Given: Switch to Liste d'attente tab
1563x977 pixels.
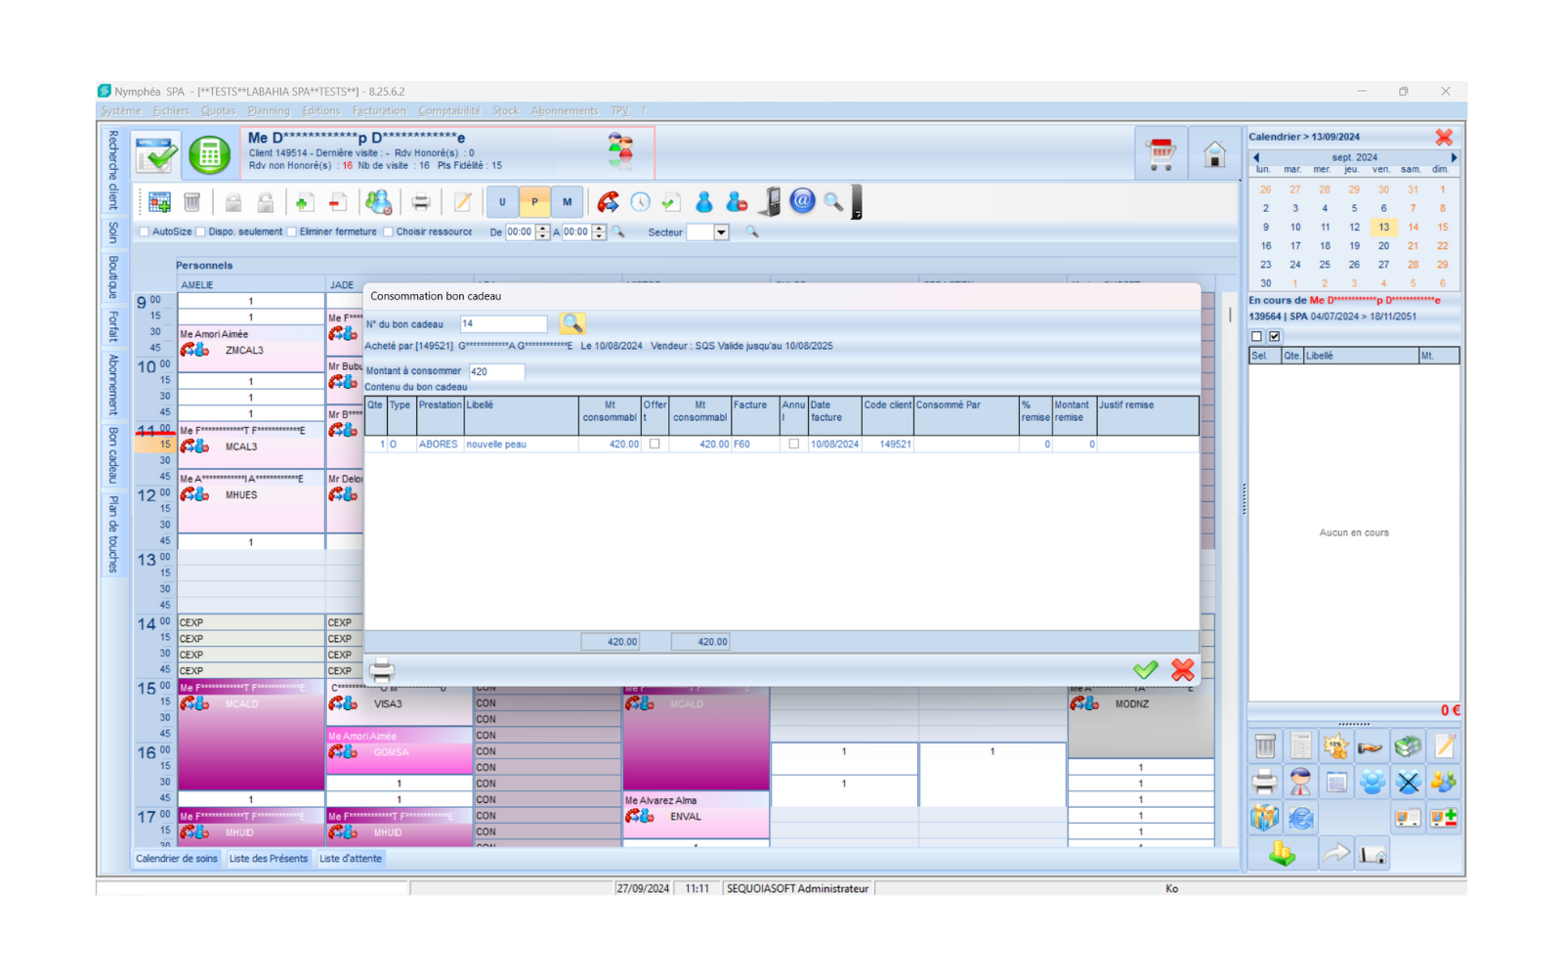Looking at the screenshot, I should [351, 859].
